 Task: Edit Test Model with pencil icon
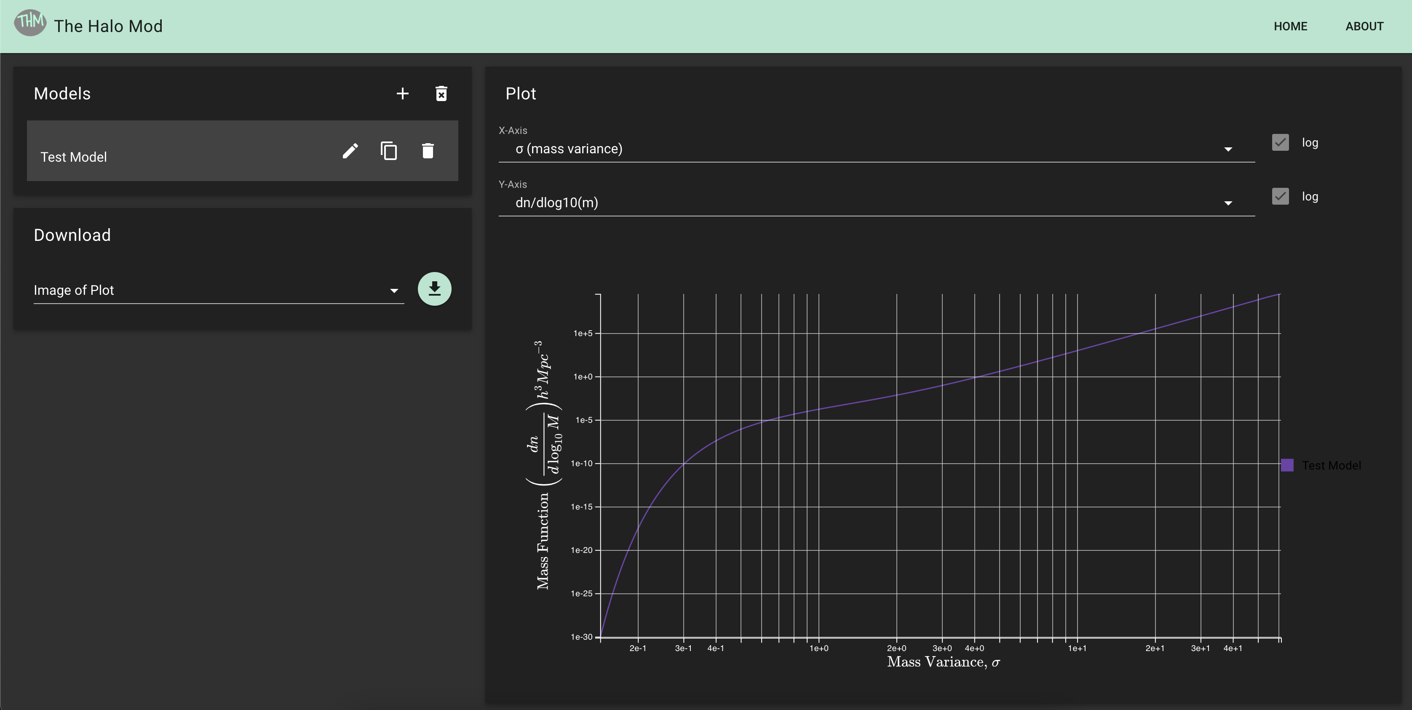click(x=350, y=151)
